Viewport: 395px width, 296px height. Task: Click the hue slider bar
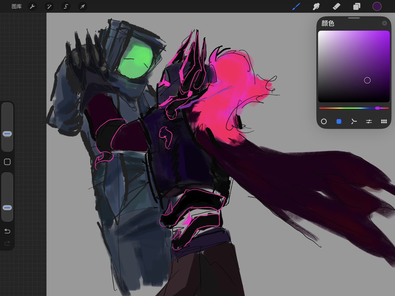pos(354,108)
